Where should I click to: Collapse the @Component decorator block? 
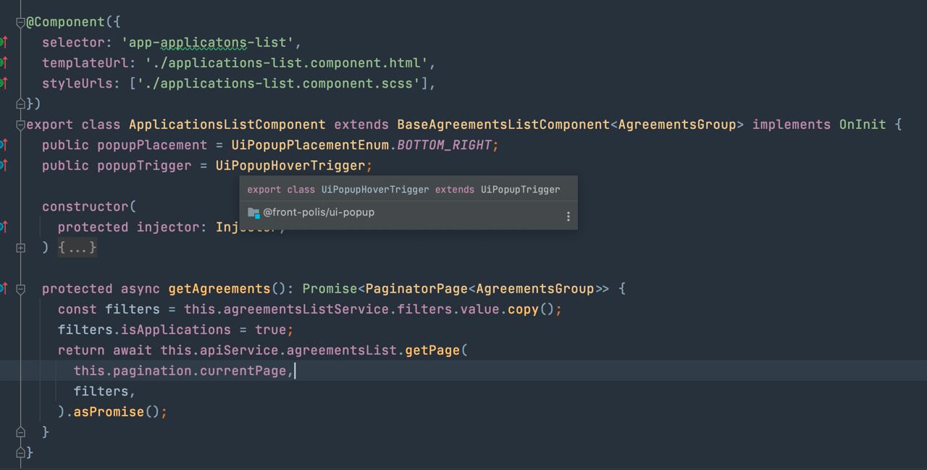click(x=20, y=22)
